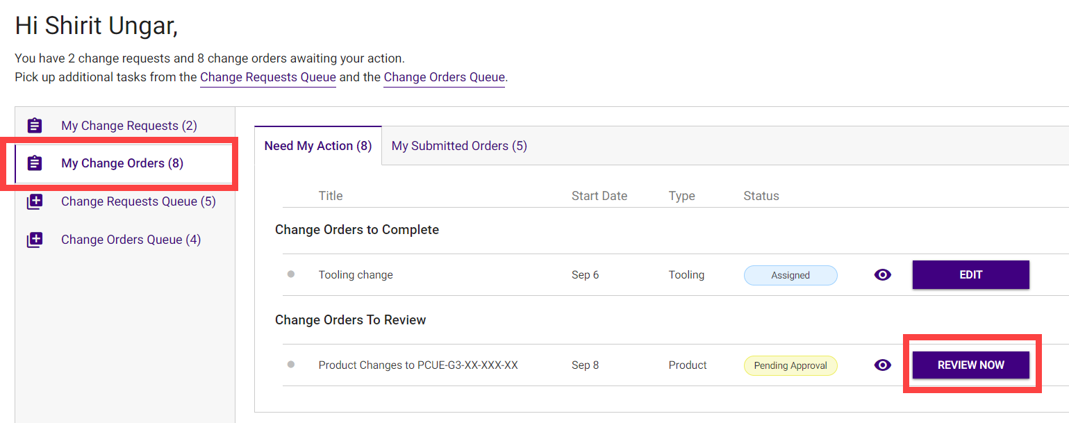Click the clipboard icon beside My Change Requests
1069x423 pixels.
(x=35, y=126)
